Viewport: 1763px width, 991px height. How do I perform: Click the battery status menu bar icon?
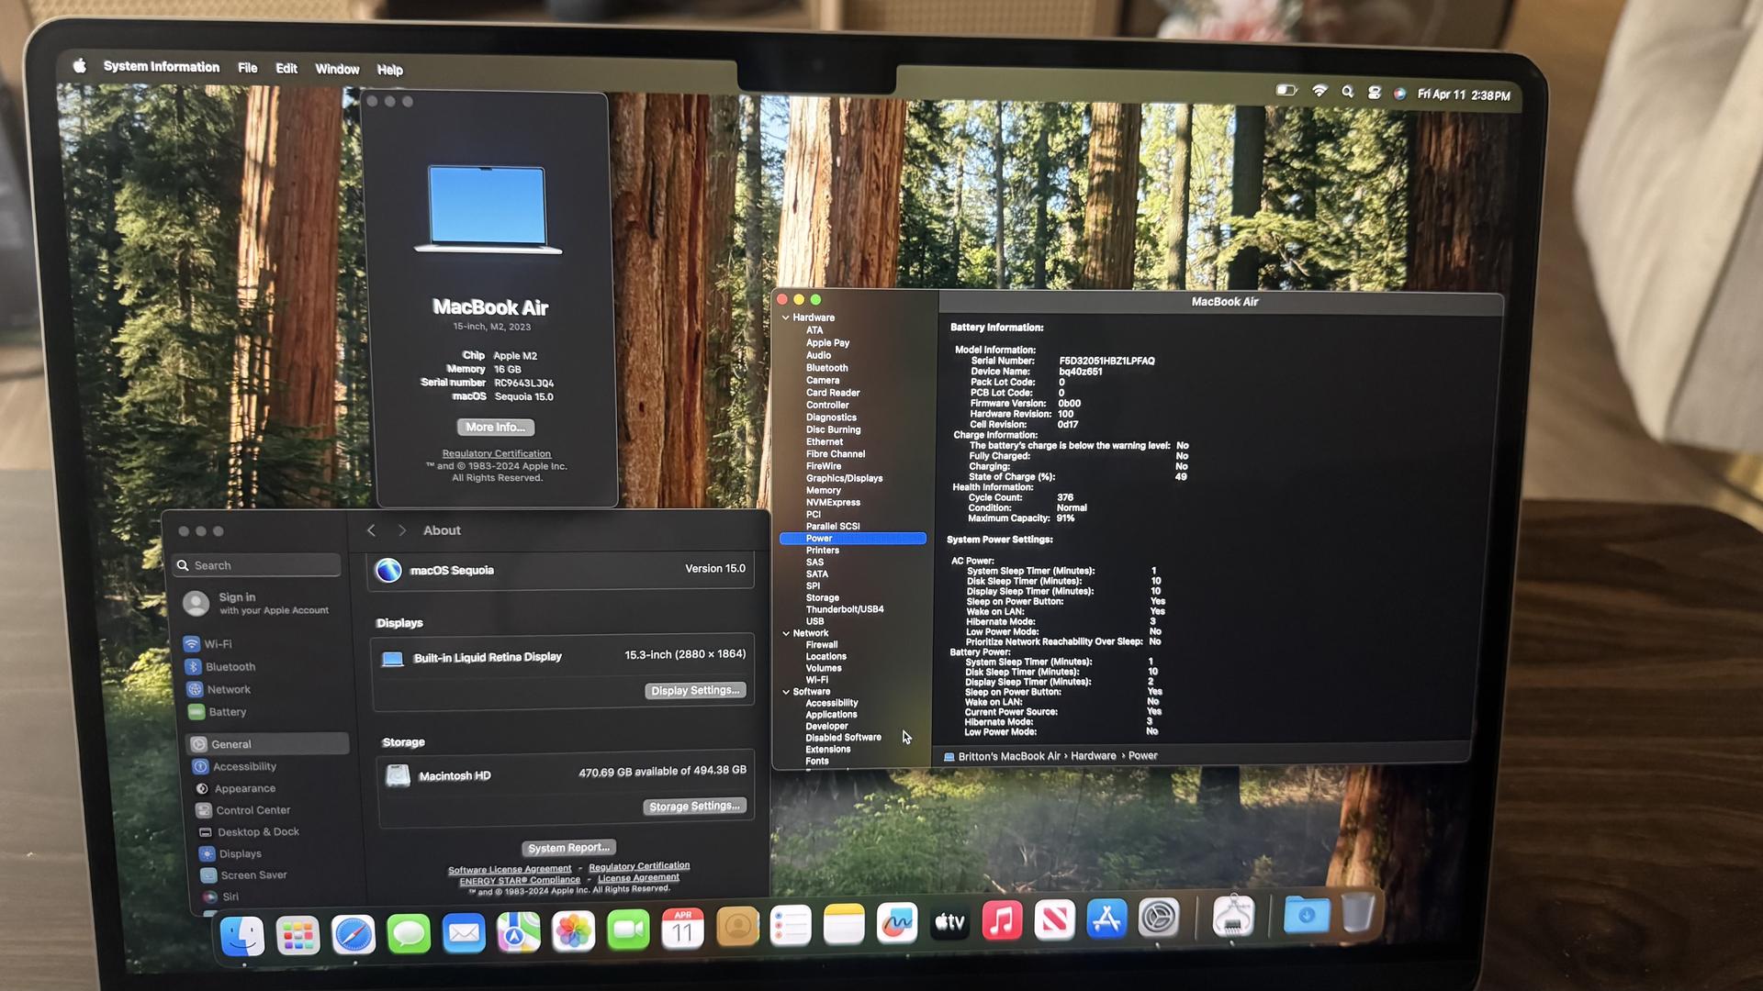[x=1286, y=90]
